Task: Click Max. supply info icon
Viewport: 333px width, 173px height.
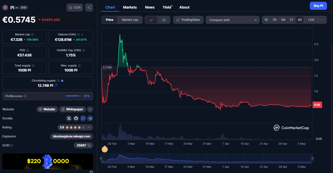Action: (x=79, y=66)
